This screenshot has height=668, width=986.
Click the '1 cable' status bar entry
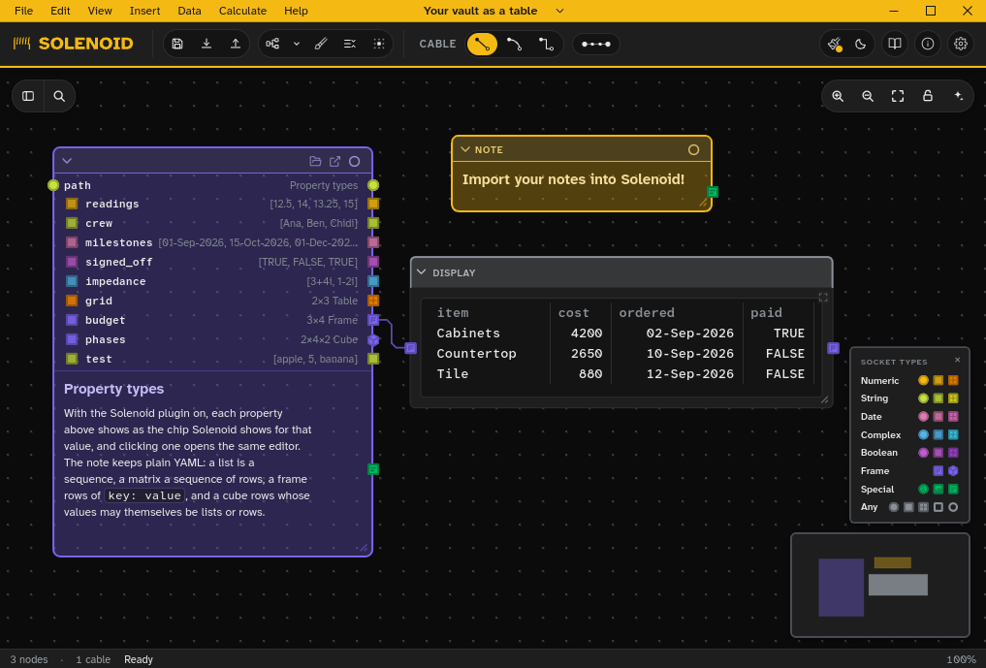(x=93, y=659)
